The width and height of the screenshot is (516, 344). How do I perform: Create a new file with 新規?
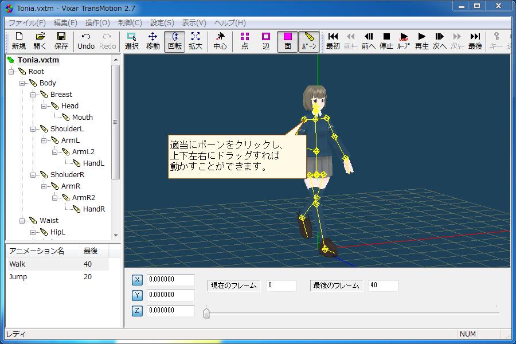pos(19,41)
